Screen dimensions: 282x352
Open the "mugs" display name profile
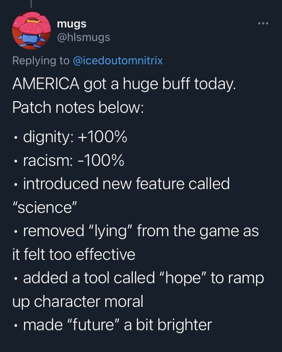pyautogui.click(x=71, y=24)
